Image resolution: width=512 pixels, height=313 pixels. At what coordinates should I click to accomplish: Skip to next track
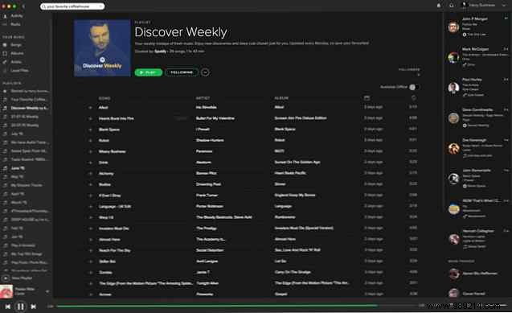[33, 307]
